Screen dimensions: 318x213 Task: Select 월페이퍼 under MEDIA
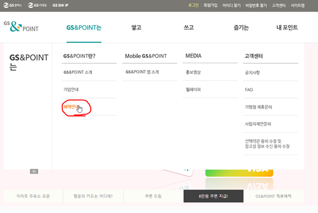[x=193, y=90]
